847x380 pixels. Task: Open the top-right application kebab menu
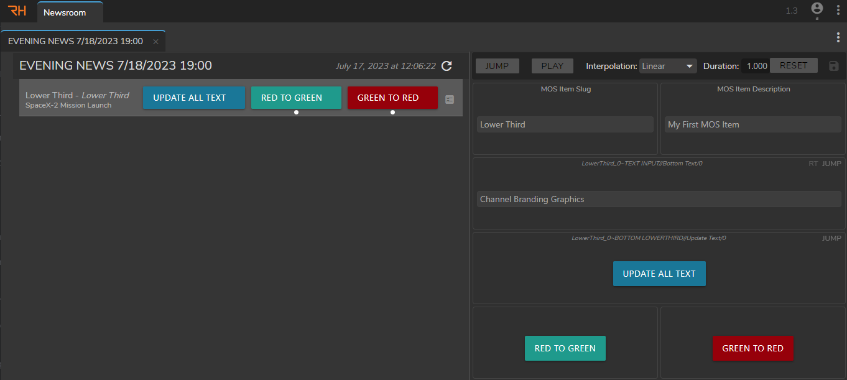coord(838,11)
